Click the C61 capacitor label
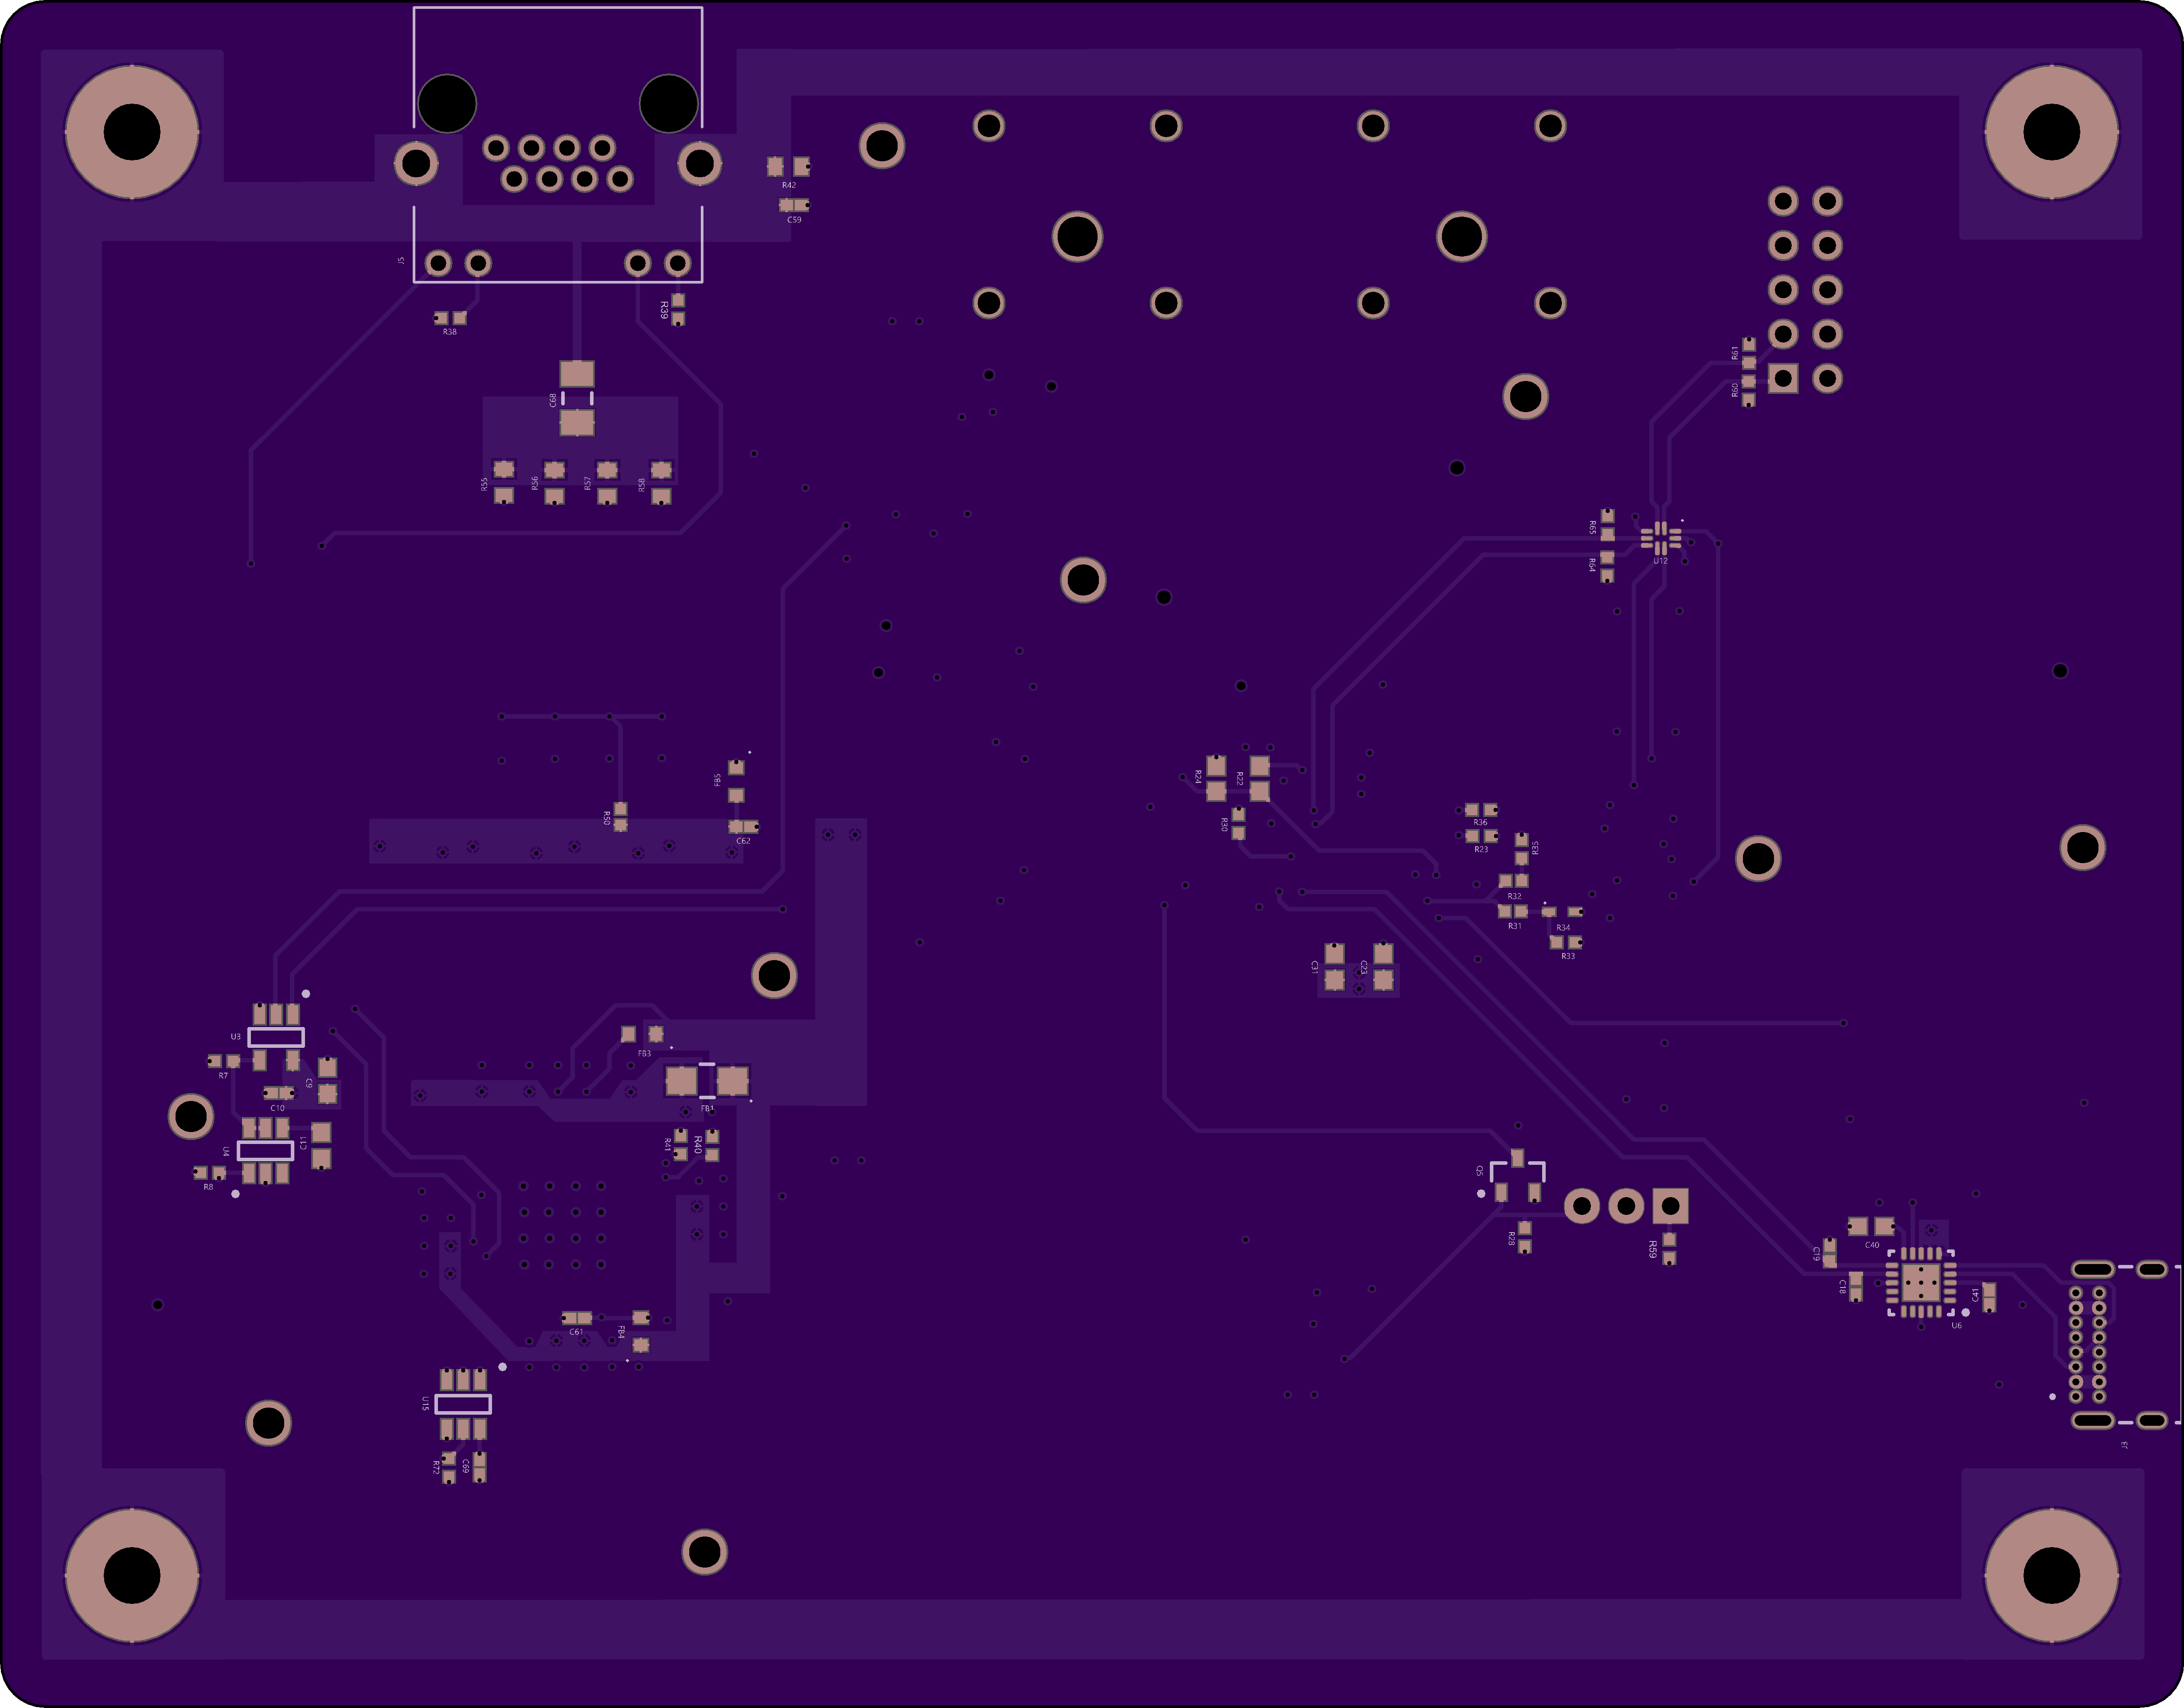Viewport: 2184px width, 1708px height. tap(576, 1332)
